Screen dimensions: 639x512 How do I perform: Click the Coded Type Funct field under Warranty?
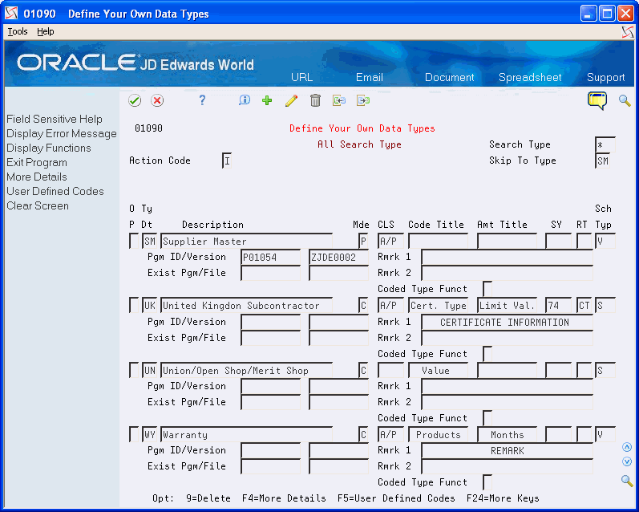487,482
